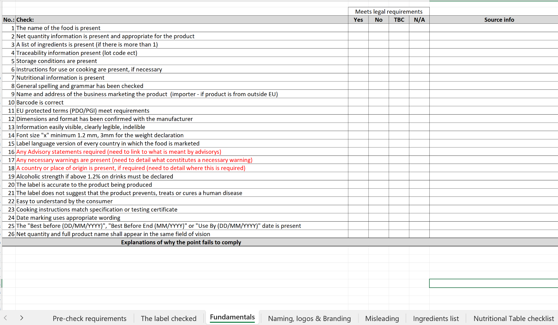Viewport: 558px width, 325px height.
Task: Click the No cell for Barcode is correct
Action: 379,102
